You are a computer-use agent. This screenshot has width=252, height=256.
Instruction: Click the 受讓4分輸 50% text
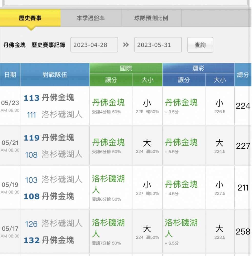point(107,112)
